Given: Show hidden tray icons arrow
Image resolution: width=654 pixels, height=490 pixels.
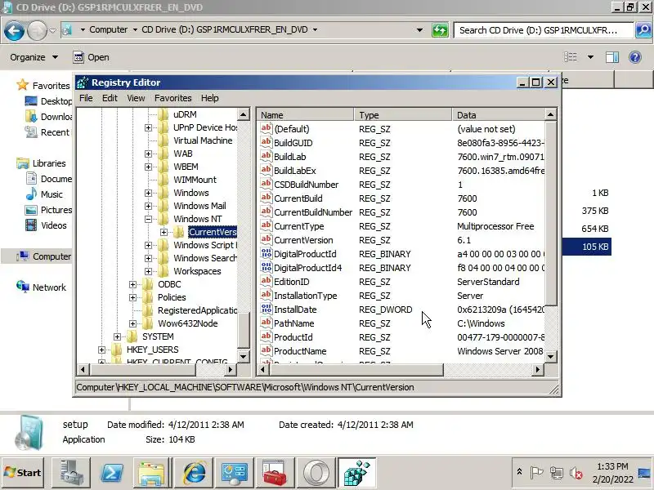Looking at the screenshot, I should 519,472.
